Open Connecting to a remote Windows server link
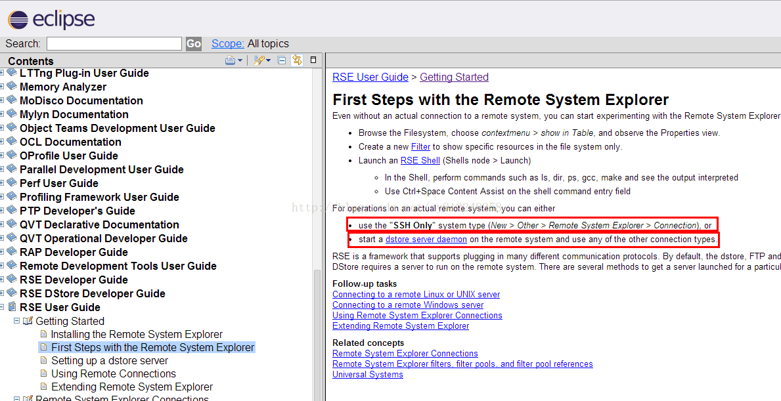 (408, 305)
